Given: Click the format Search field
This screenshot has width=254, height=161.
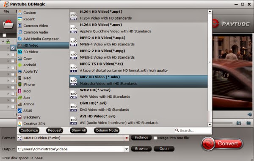Looking at the screenshot, I should coord(193,130).
